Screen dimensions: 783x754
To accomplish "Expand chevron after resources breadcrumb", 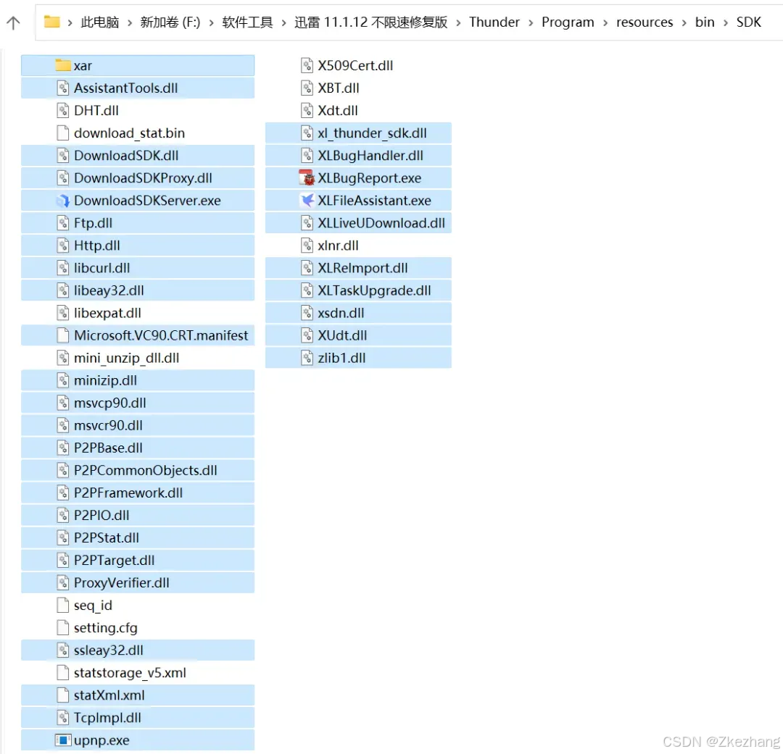I will click(x=684, y=23).
